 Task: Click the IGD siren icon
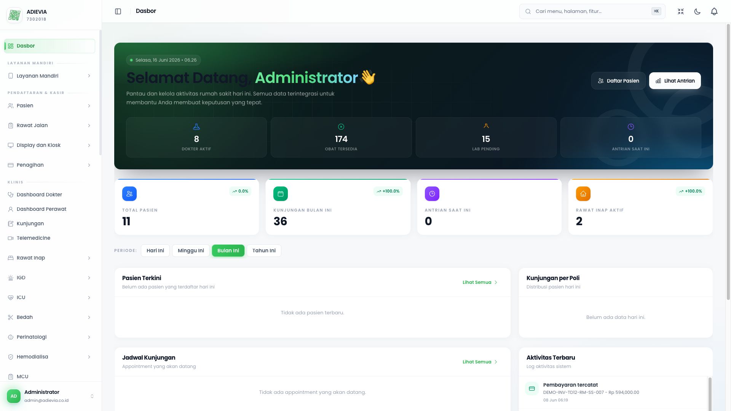click(x=11, y=278)
